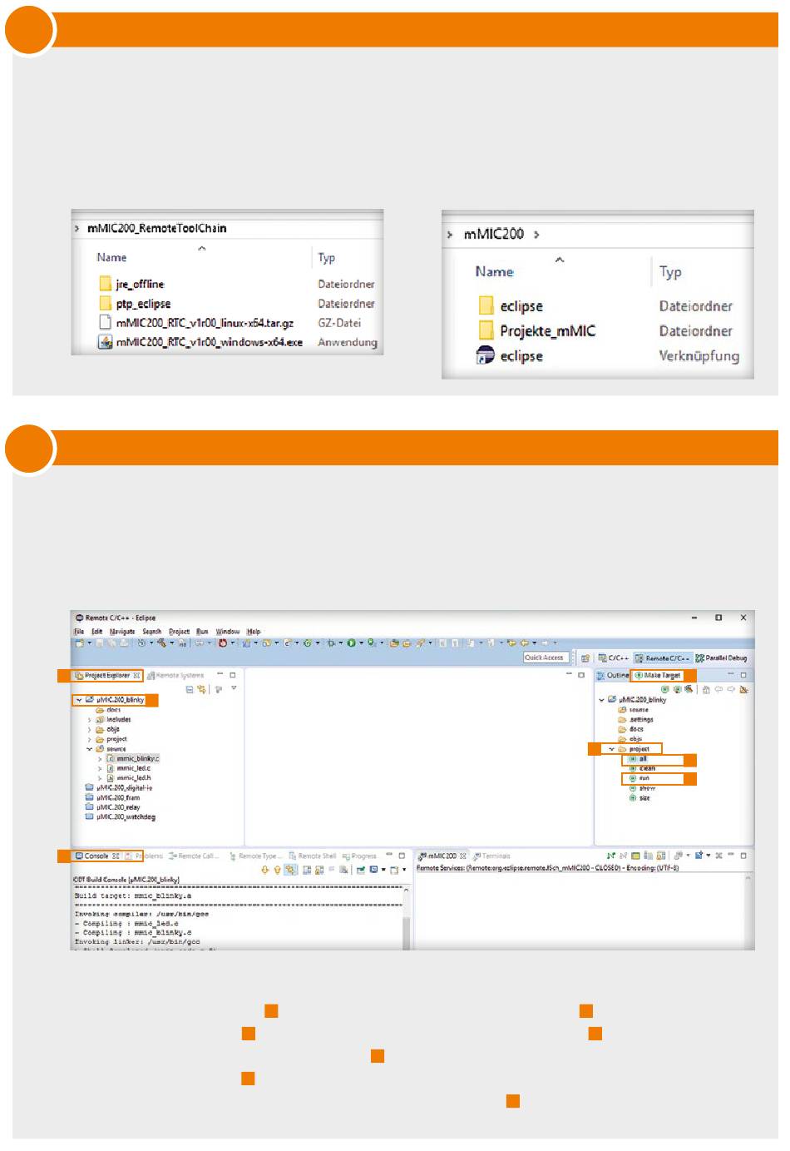Viewport: 790px width, 1151px height.
Task: Click the mMIC200 breadcrumb path
Action: point(494,234)
